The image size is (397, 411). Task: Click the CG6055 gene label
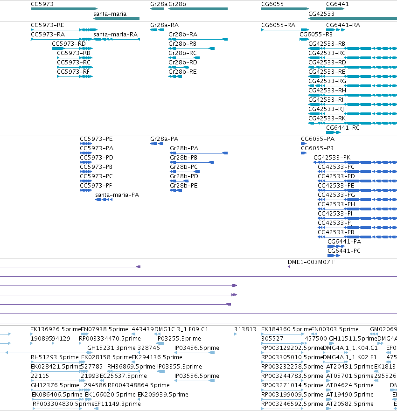tap(272, 4)
